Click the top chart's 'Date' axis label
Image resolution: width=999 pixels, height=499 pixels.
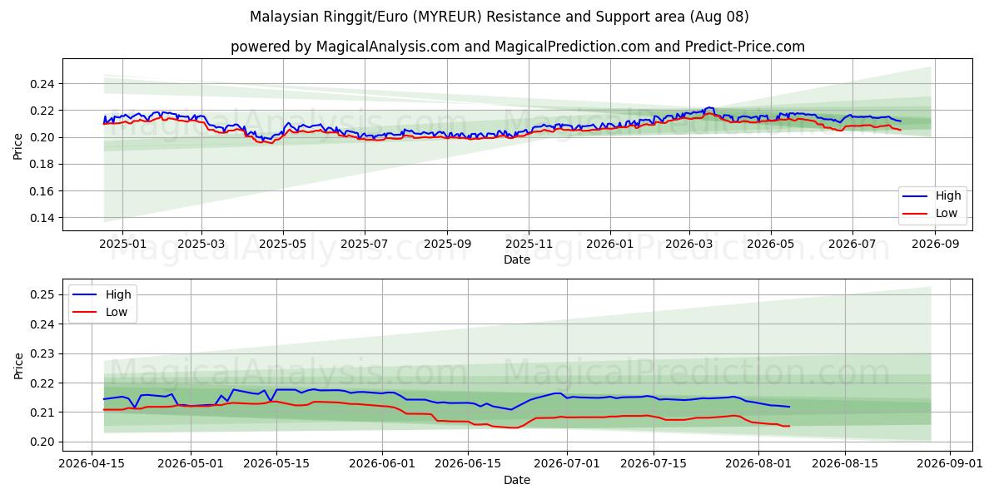(x=517, y=260)
